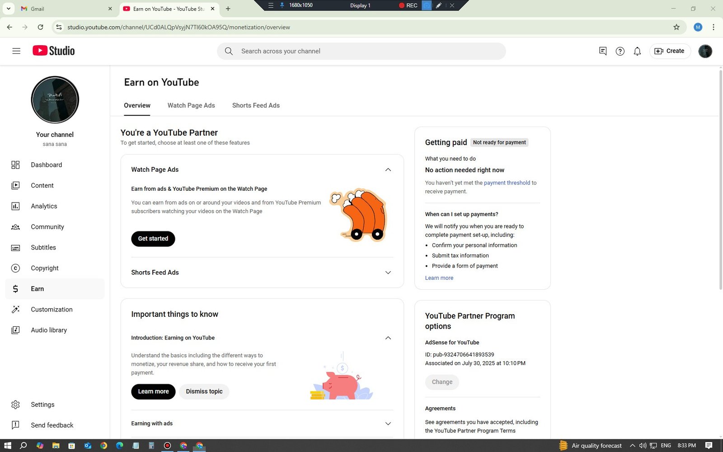Viewport: 723px width, 452px height.
Task: Click the Search across your channel field
Action: pyautogui.click(x=361, y=51)
